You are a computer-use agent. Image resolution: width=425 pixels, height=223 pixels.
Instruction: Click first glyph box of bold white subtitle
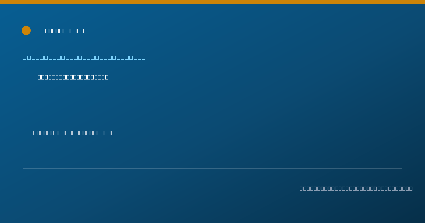tap(40, 77)
